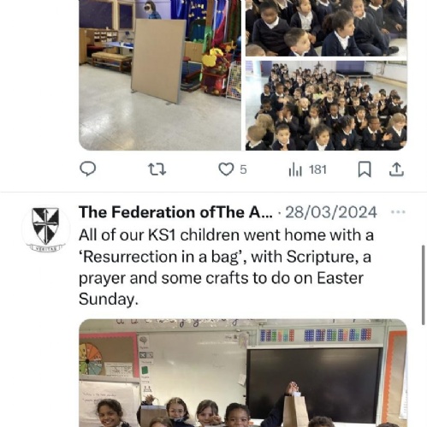
Task: Open the Federation shield profile avatar
Action: [45, 229]
